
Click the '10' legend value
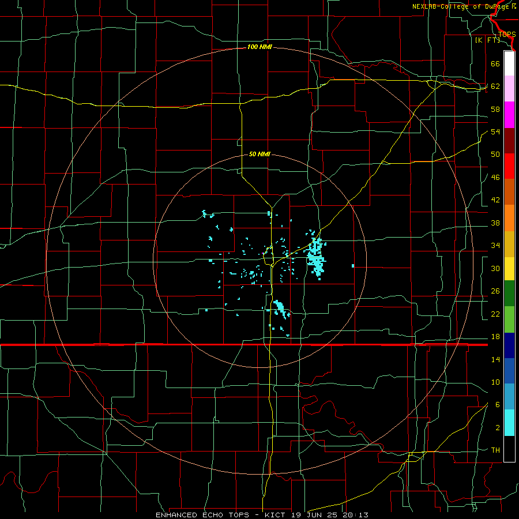pyautogui.click(x=495, y=382)
